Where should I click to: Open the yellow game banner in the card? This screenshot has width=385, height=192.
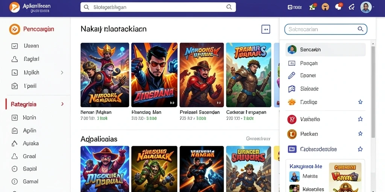pos(345,177)
